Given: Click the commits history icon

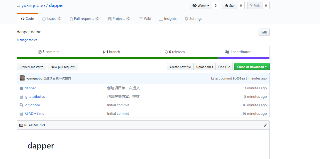Looking at the screenshot, I should (39, 52).
